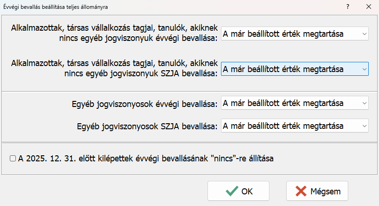Expand the Egyéb jogviszonyosok évvégi bevallása arrow
Image resolution: width=379 pixels, height=206 pixels.
point(363,103)
